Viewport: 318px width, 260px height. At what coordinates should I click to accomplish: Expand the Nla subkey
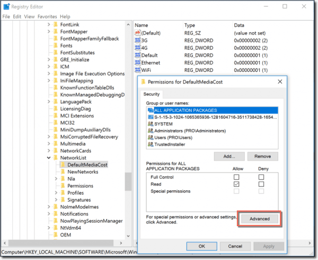[x=56, y=179]
